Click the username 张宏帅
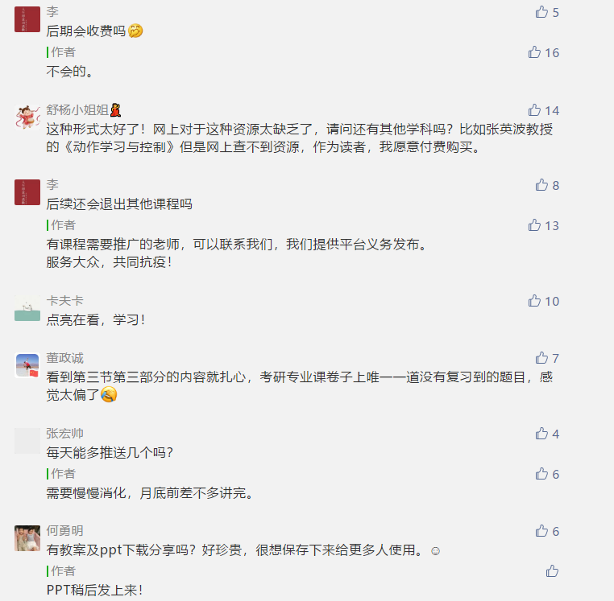Image resolution: width=614 pixels, height=601 pixels. point(64,434)
